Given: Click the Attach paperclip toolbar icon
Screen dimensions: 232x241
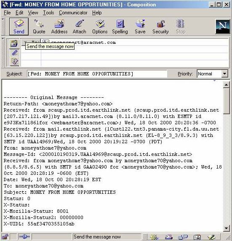Looking at the screenshot, I should [x=79, y=27].
